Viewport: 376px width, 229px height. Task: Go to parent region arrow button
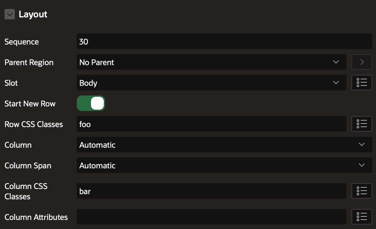[x=361, y=62]
